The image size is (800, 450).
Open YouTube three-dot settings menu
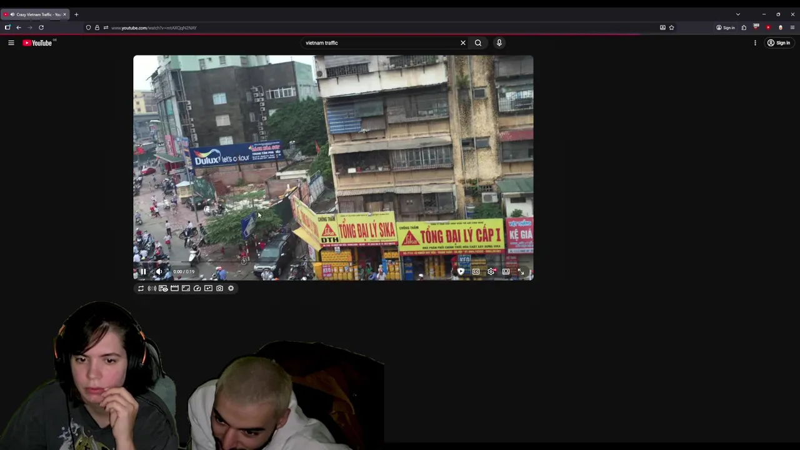[755, 42]
